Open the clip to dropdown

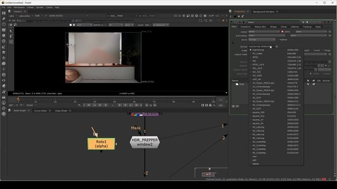(x=262, y=40)
